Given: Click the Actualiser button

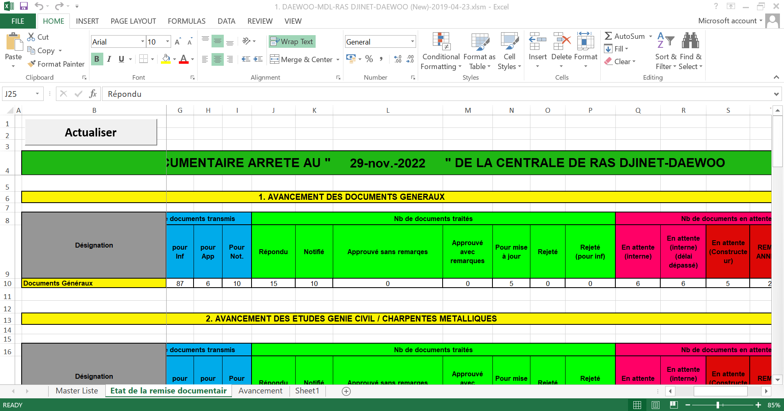Looking at the screenshot, I should (91, 132).
